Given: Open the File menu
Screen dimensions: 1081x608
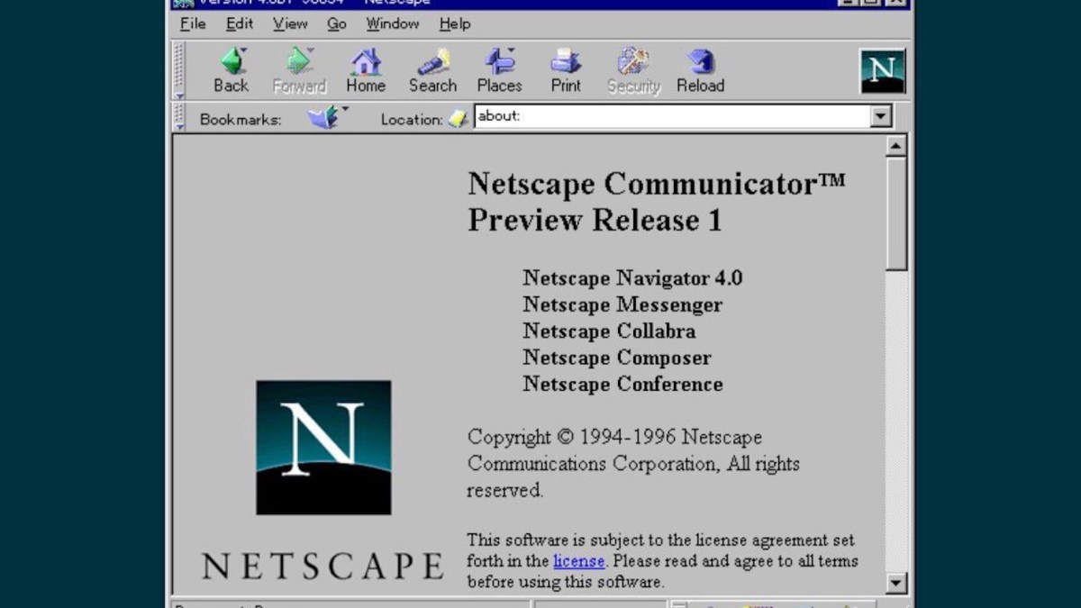Looking at the screenshot, I should 193,24.
